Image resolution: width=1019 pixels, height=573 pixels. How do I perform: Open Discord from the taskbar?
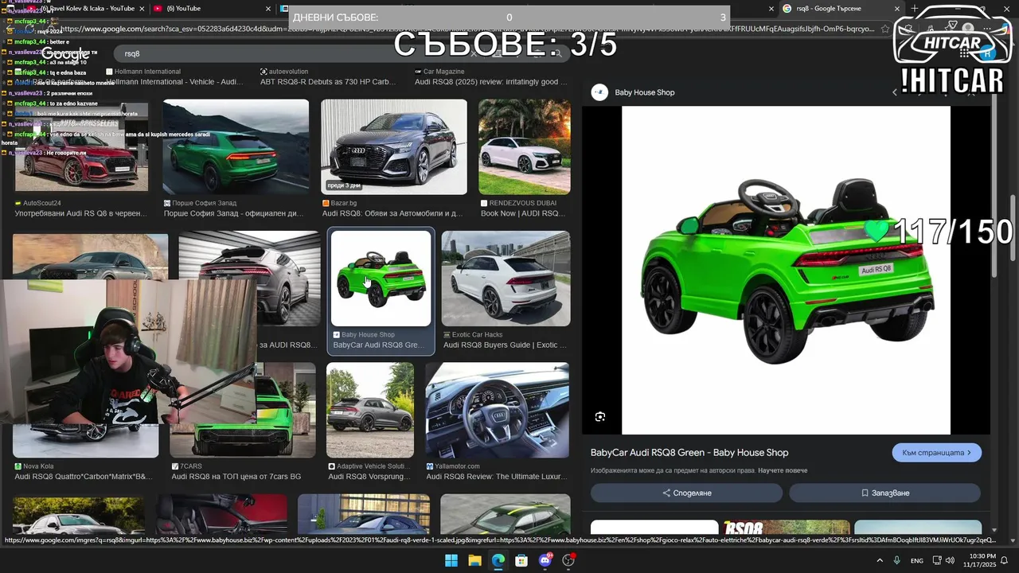pos(545,560)
